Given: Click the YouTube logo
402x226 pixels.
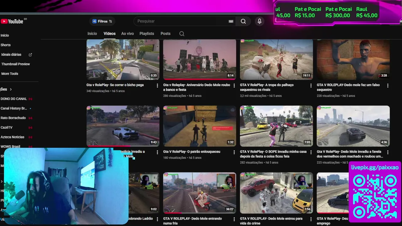Looking at the screenshot, I should (x=12, y=21).
